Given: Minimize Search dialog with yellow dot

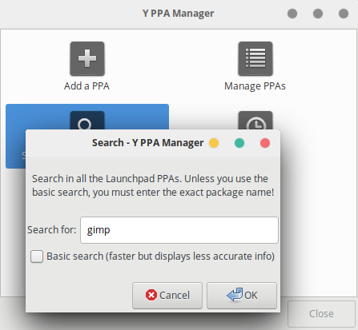Looking at the screenshot, I should click(214, 143).
